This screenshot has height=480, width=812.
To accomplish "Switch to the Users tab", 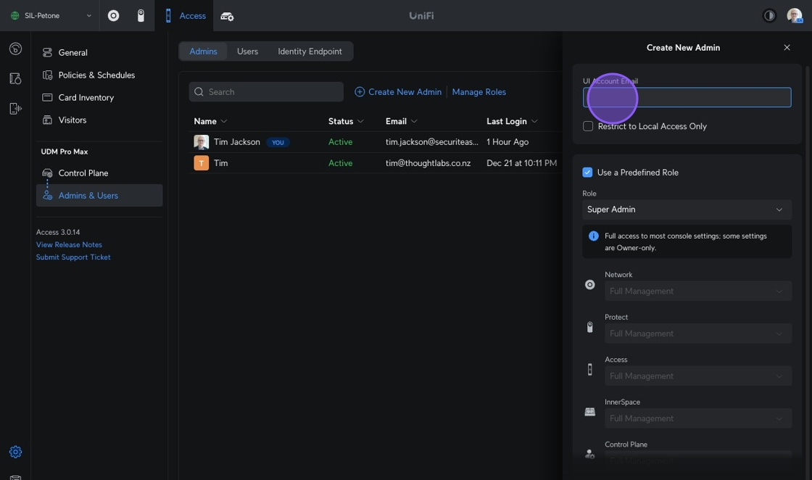I will (x=247, y=51).
